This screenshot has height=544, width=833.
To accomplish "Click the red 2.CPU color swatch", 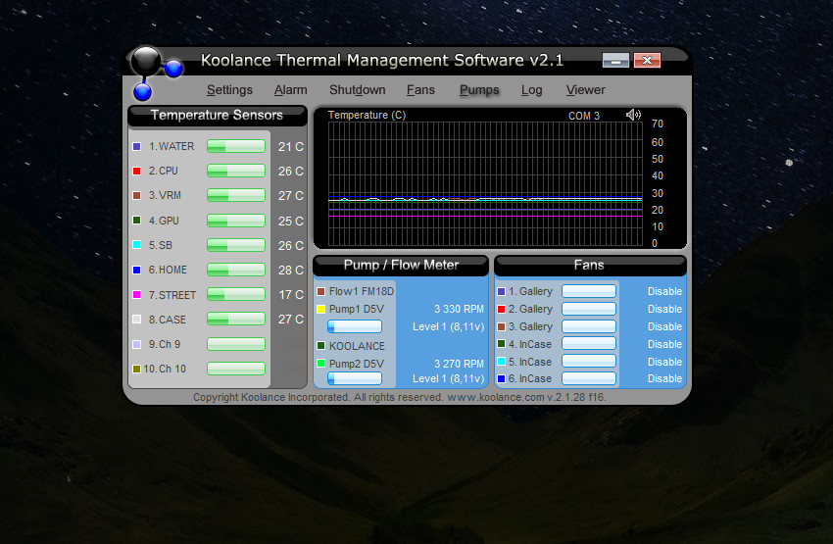I will (136, 172).
